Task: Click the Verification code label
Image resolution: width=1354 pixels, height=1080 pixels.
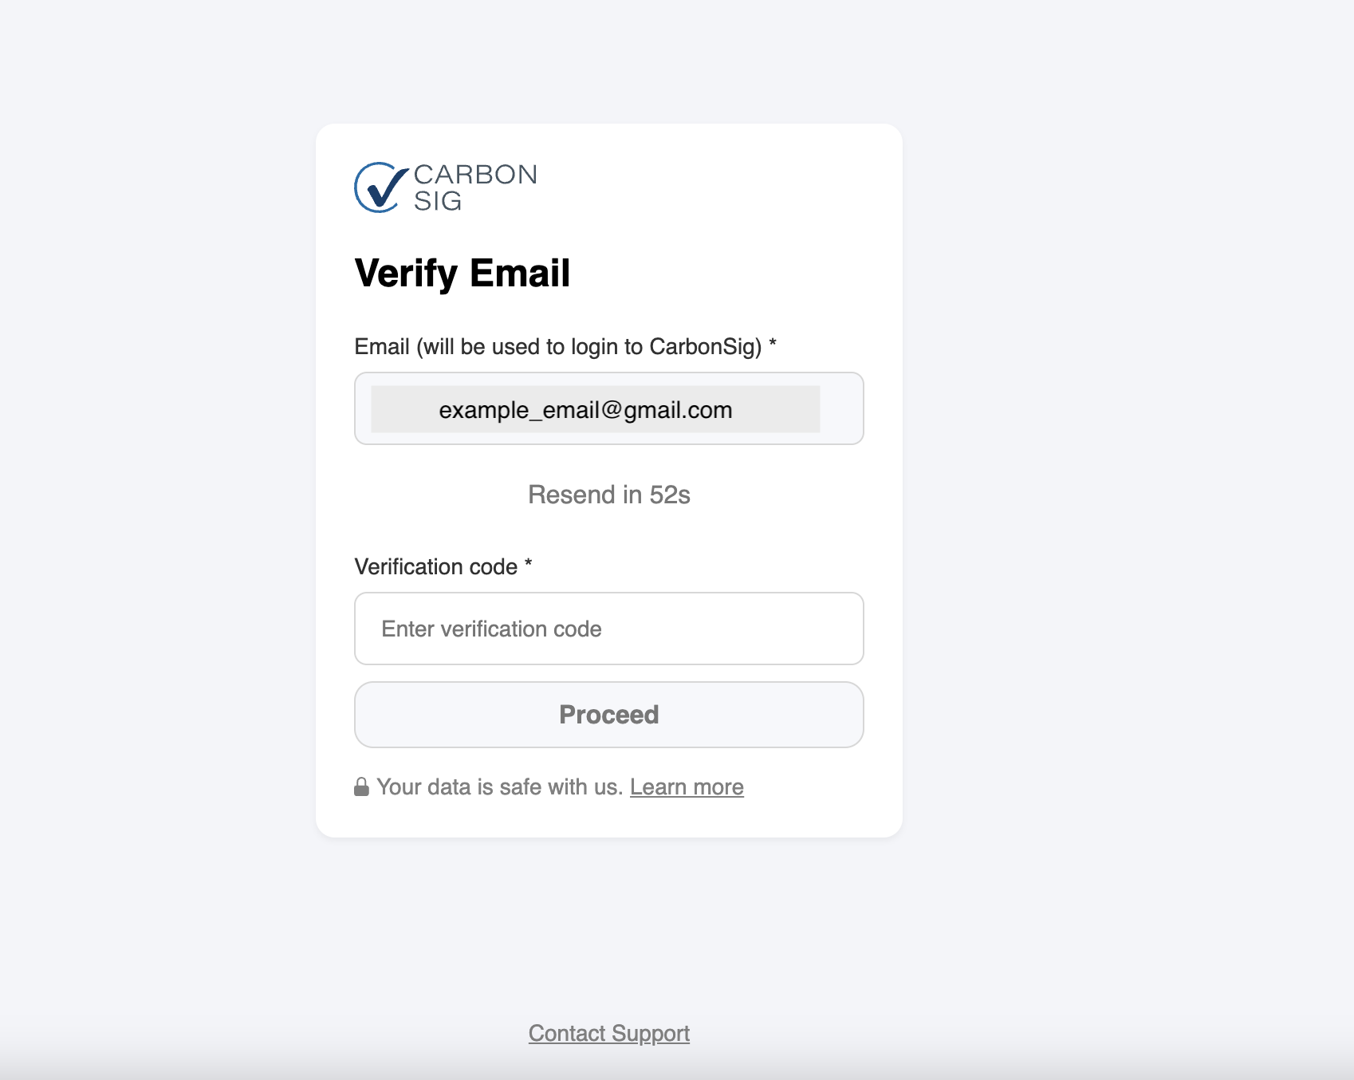Action: 436,567
